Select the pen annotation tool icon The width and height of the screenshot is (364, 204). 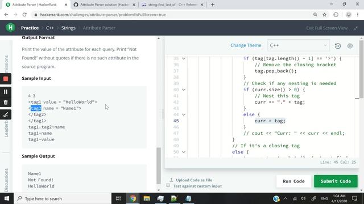(6, 114)
